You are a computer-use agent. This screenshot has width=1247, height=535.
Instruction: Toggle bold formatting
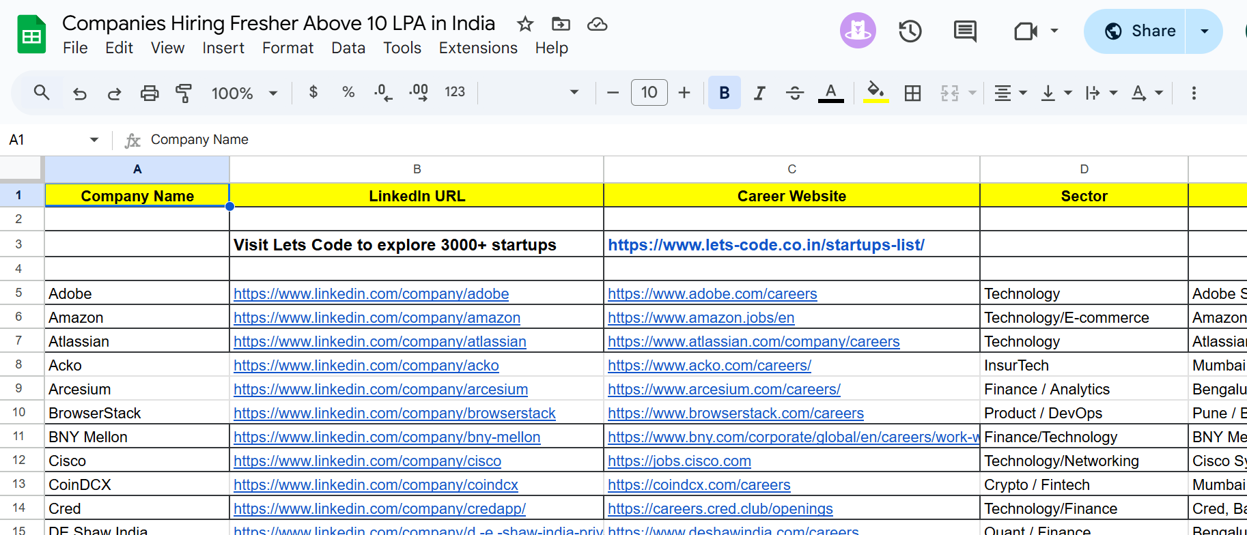pos(725,93)
